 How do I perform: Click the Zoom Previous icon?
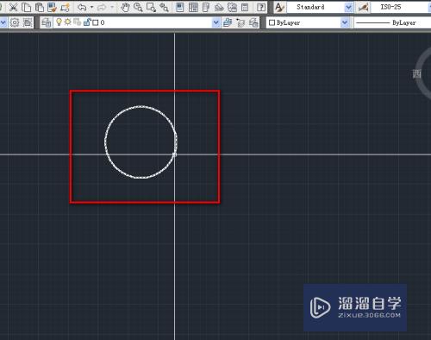click(164, 7)
